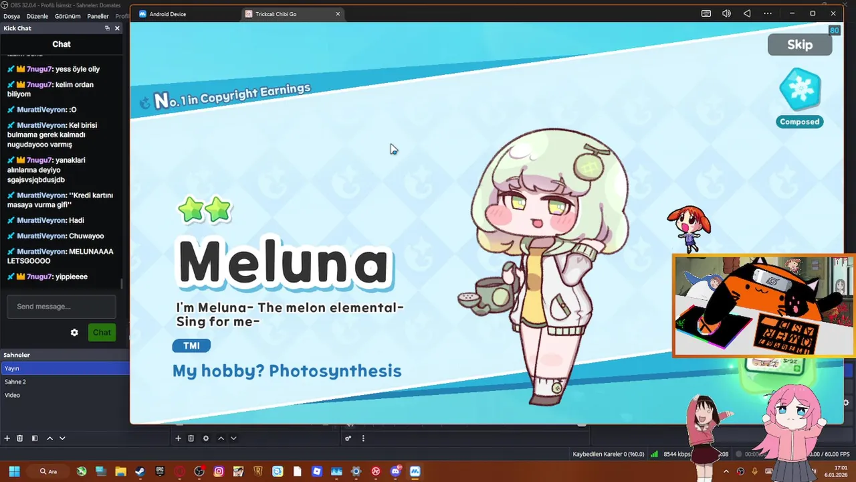Open File Explorer from the taskbar

tap(120, 471)
